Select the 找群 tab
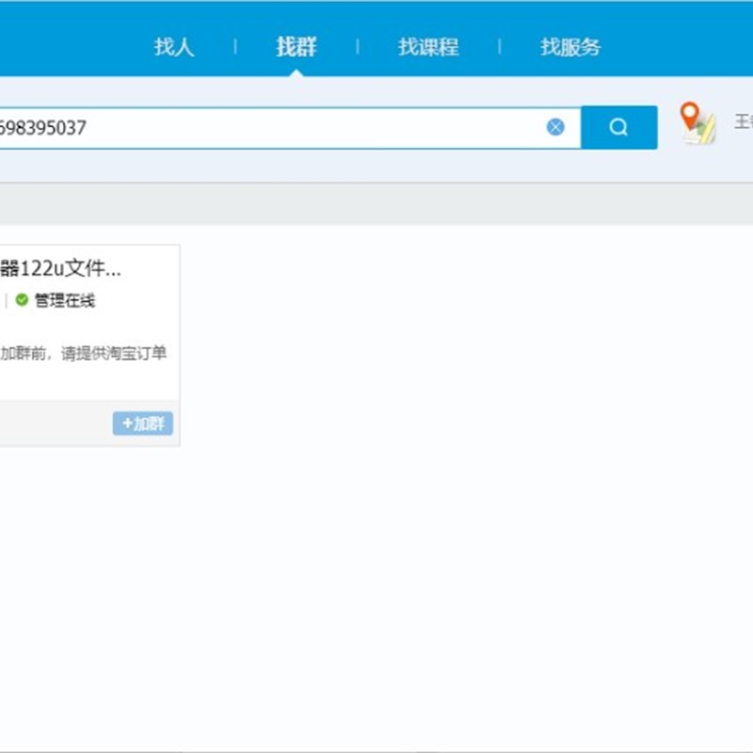 click(296, 47)
